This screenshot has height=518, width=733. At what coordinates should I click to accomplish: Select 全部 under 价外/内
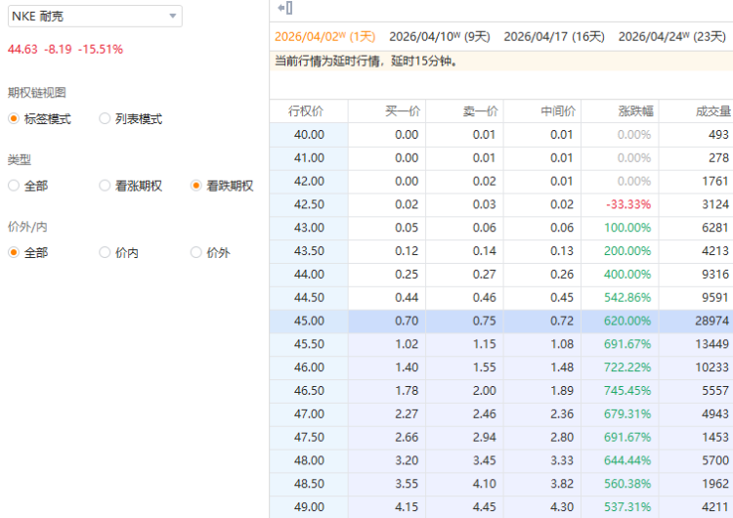pos(14,252)
